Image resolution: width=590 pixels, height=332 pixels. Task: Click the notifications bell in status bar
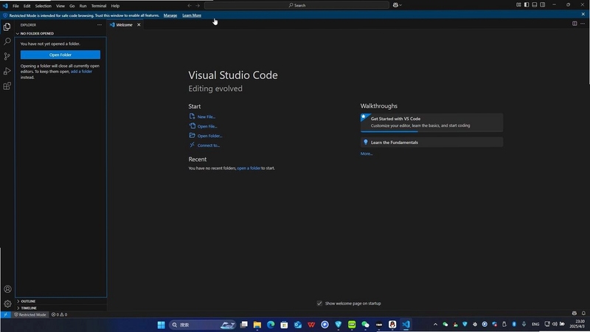pyautogui.click(x=583, y=313)
